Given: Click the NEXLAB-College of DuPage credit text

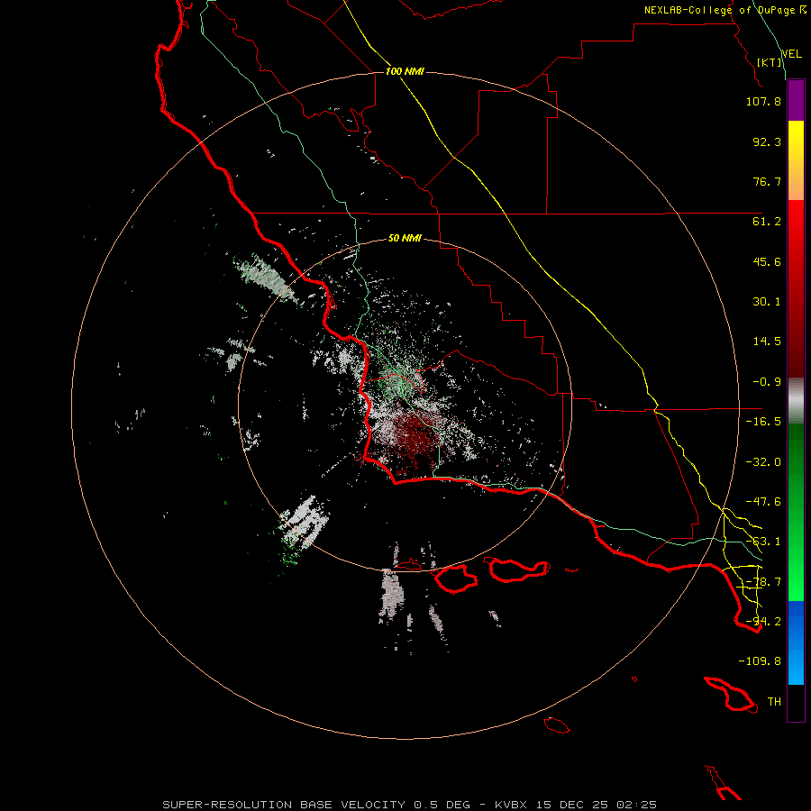Looking at the screenshot, I should pos(725,10).
